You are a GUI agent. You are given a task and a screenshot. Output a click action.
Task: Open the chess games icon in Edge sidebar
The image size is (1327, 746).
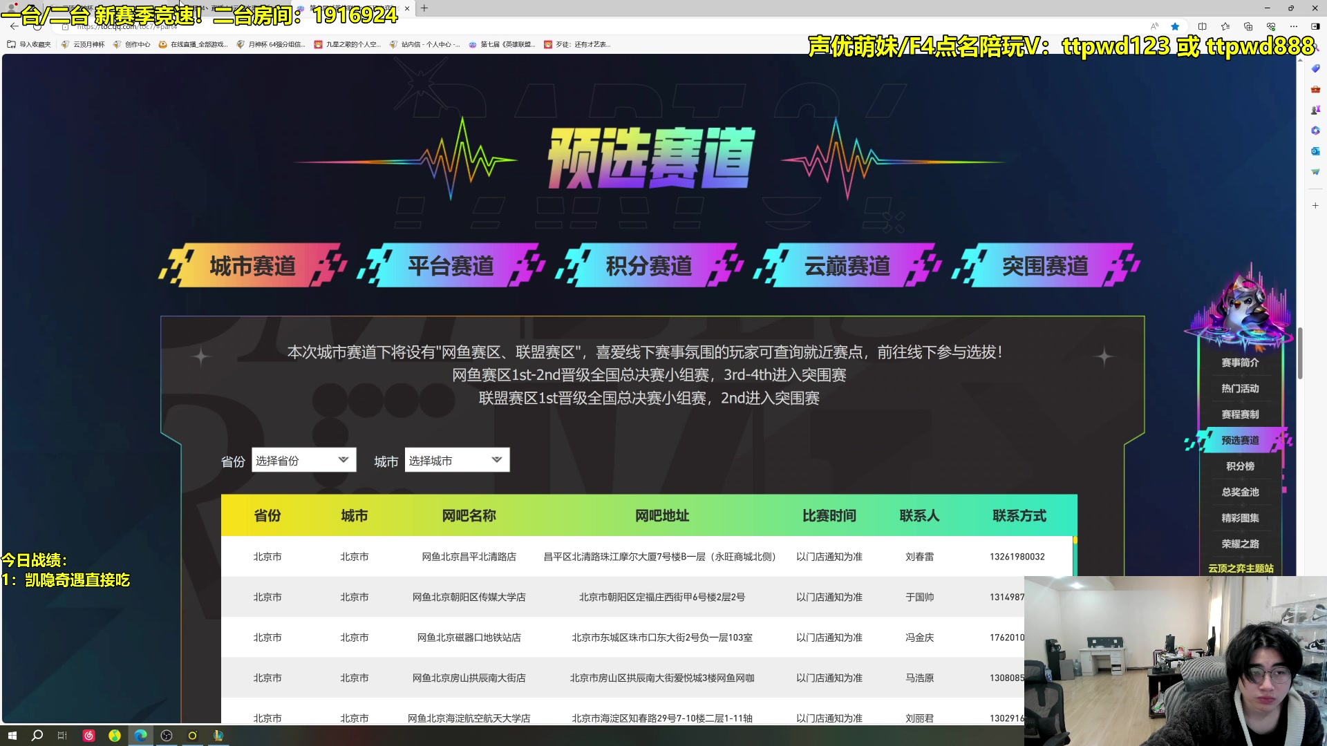point(1315,109)
